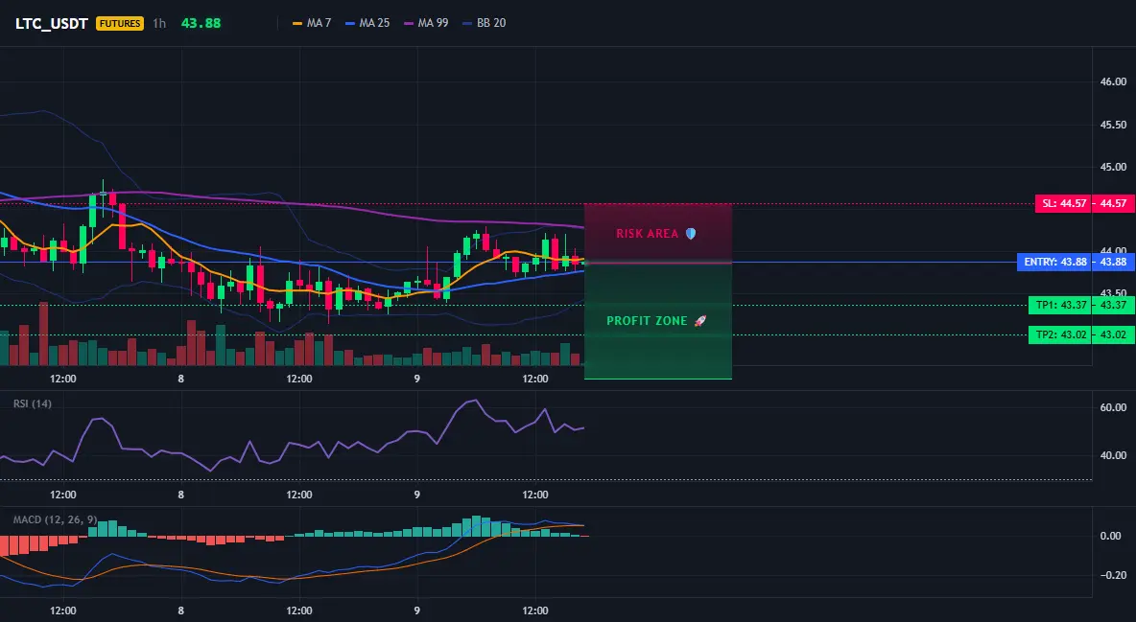Click the green 43.88 price in header
Image resolution: width=1136 pixels, height=622 pixels.
(x=201, y=23)
